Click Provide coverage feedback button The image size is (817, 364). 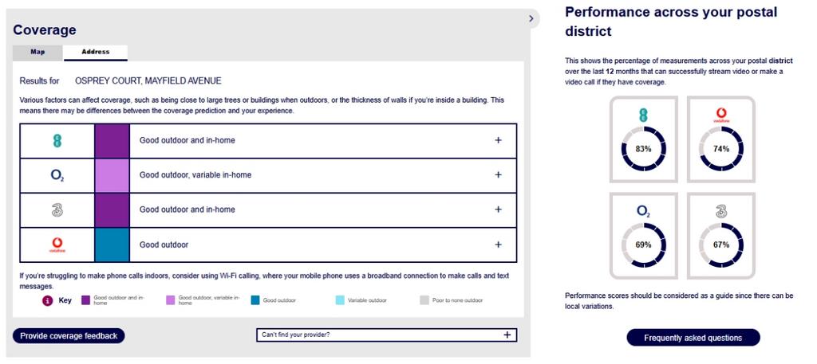69,336
